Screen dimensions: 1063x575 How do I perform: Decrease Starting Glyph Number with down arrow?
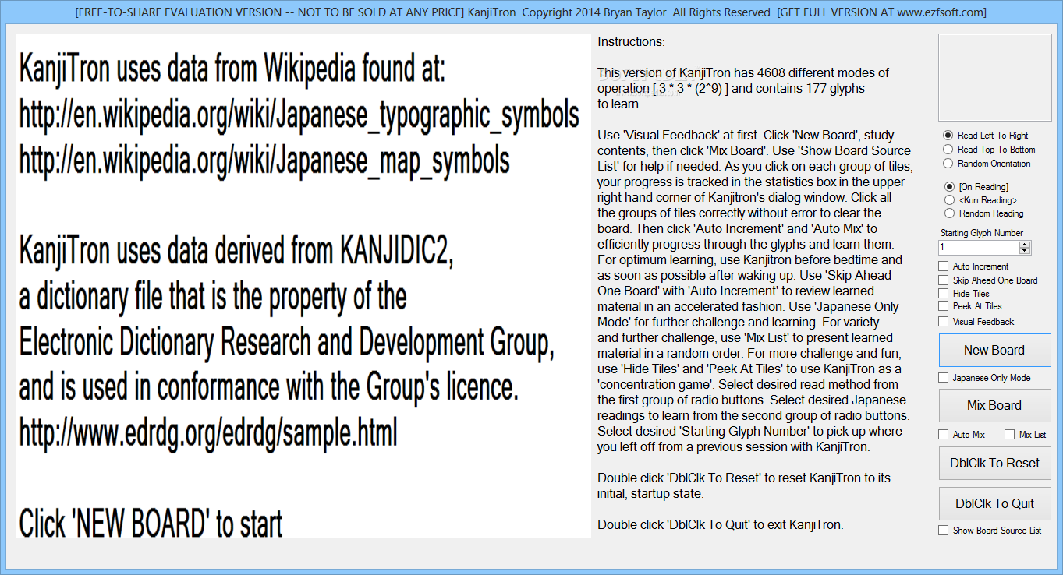(x=1025, y=251)
